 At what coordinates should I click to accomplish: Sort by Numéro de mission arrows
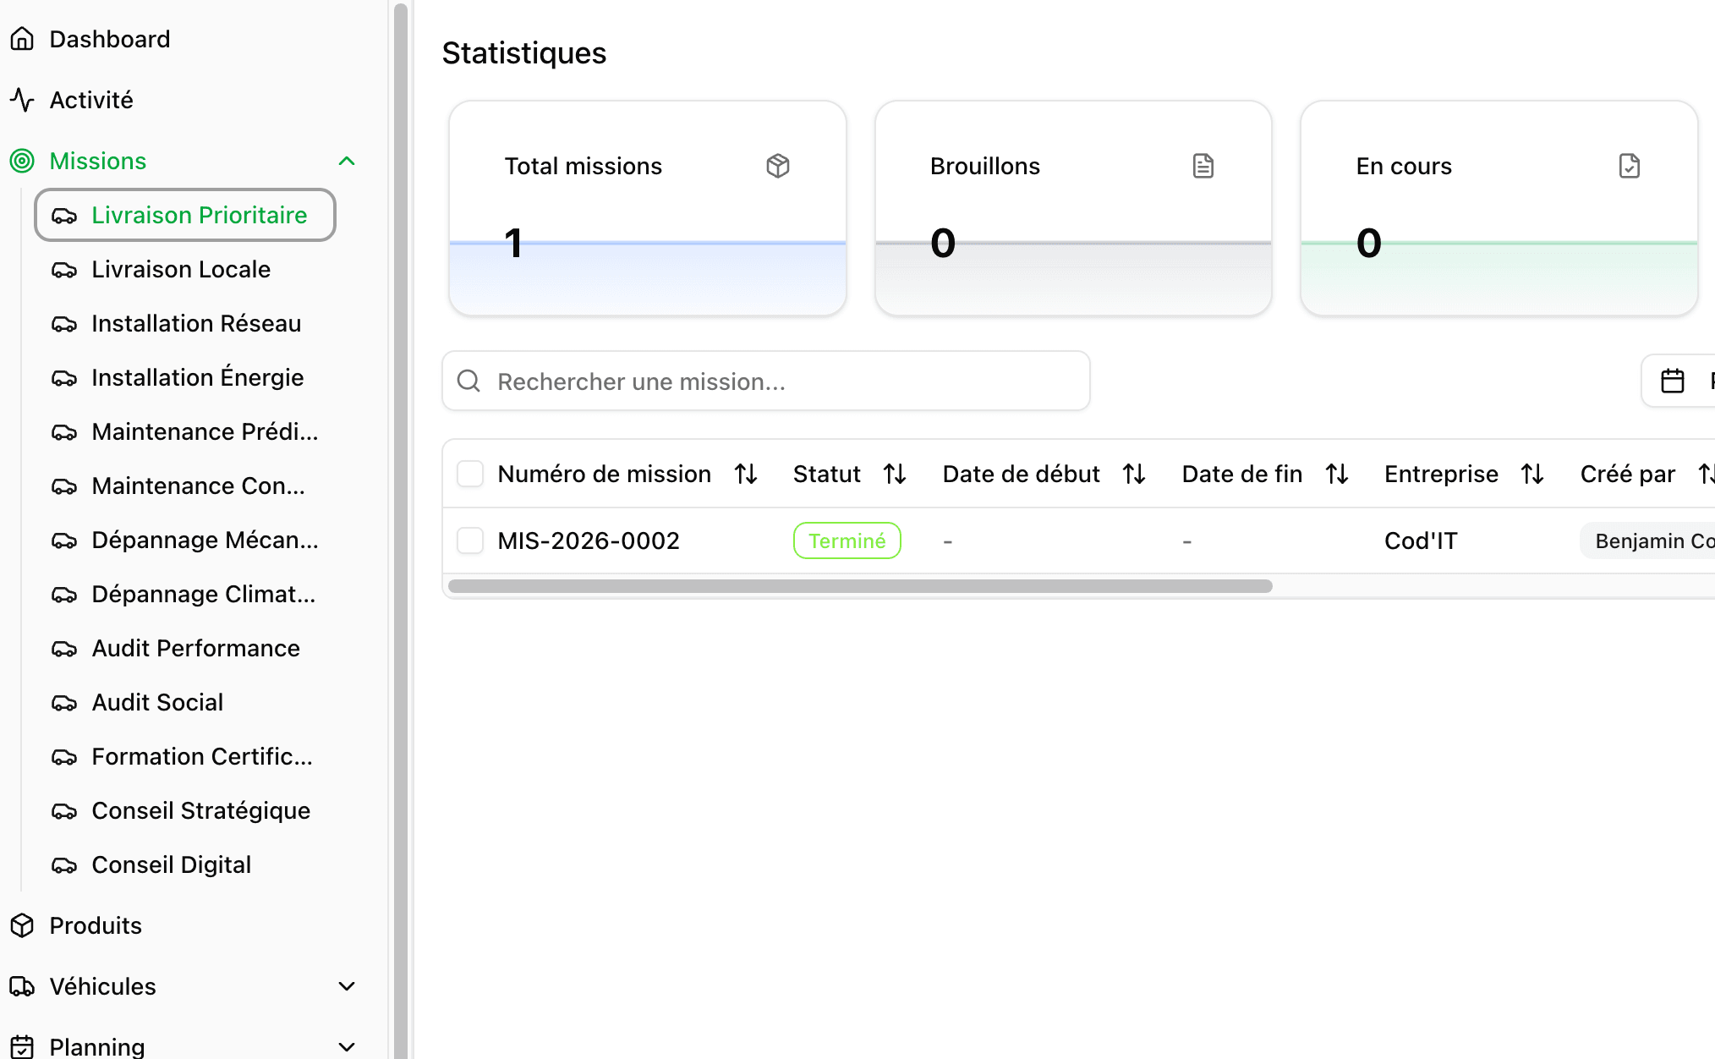(745, 474)
